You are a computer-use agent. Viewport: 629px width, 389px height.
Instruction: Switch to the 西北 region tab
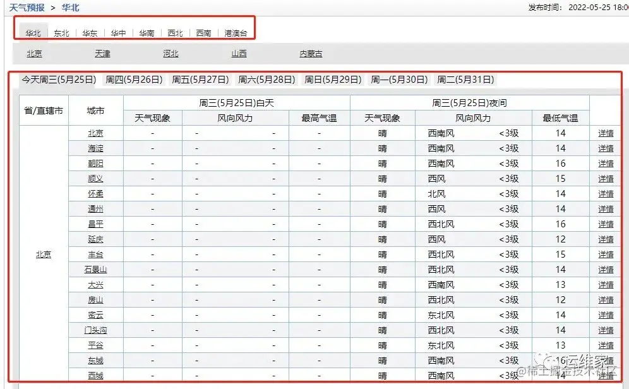175,33
